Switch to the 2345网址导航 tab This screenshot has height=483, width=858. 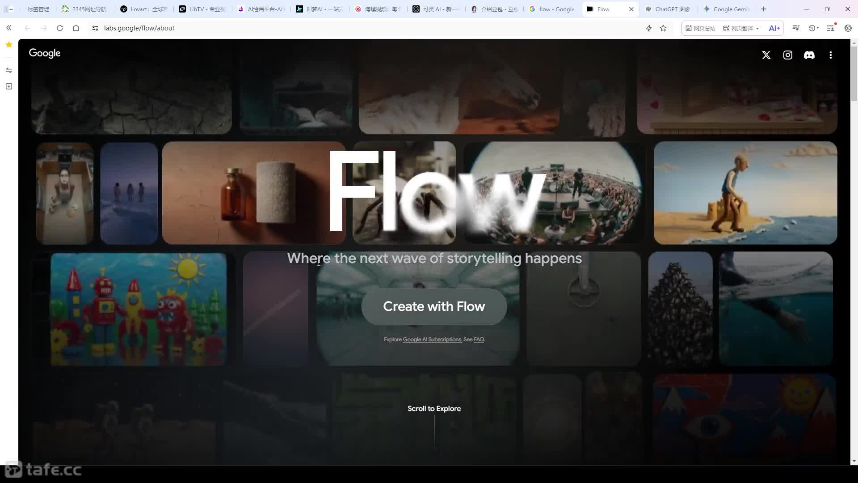tap(85, 9)
